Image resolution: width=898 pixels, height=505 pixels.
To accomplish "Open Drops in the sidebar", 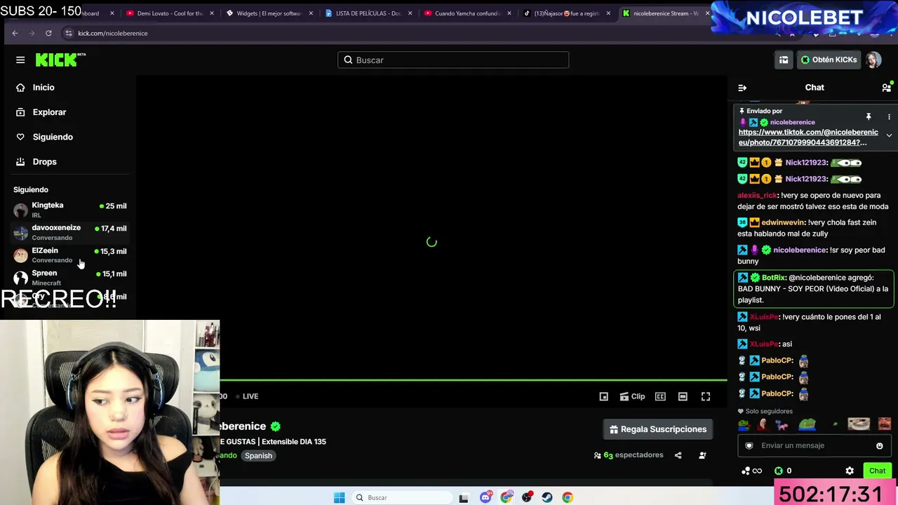I will (44, 161).
